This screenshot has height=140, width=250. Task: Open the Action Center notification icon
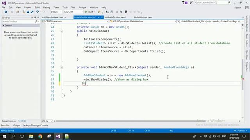244,136
